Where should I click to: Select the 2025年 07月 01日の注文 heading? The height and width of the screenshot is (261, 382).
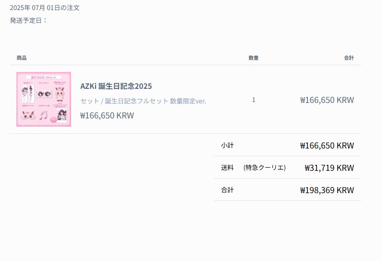pos(45,8)
